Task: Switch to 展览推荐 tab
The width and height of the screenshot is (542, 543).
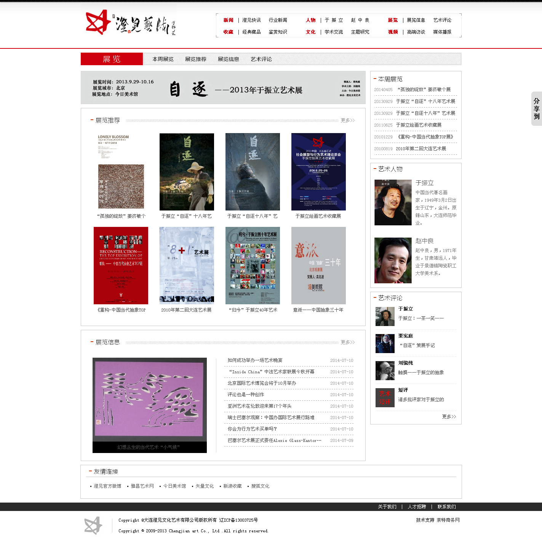Action: point(195,59)
